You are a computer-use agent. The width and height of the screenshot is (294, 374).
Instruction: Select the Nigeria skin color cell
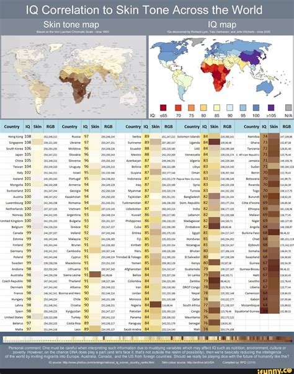pyautogui.click(x=156, y=305)
